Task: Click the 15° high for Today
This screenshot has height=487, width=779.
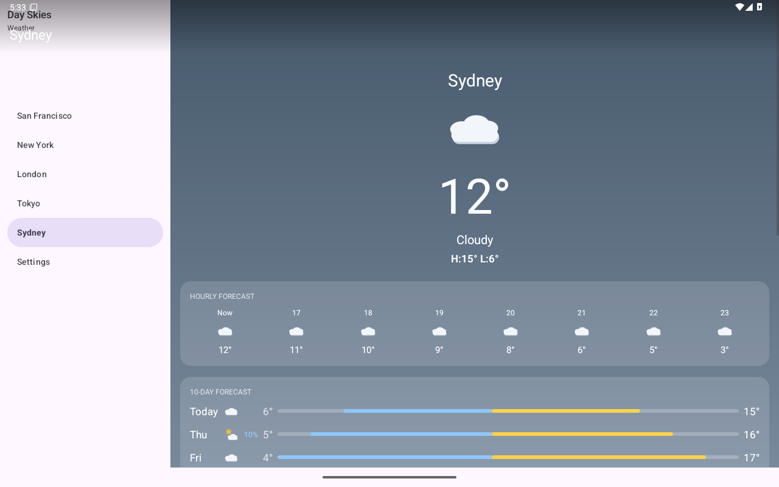Action: [x=752, y=412]
